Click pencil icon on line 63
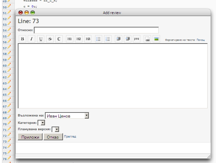 tap(9, 82)
